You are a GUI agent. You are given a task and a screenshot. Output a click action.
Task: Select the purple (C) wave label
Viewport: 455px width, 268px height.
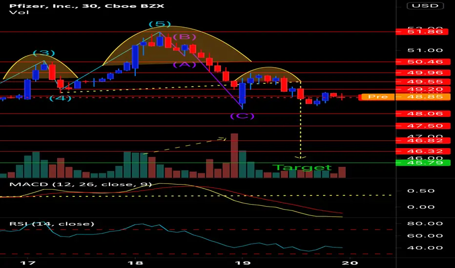click(x=242, y=116)
